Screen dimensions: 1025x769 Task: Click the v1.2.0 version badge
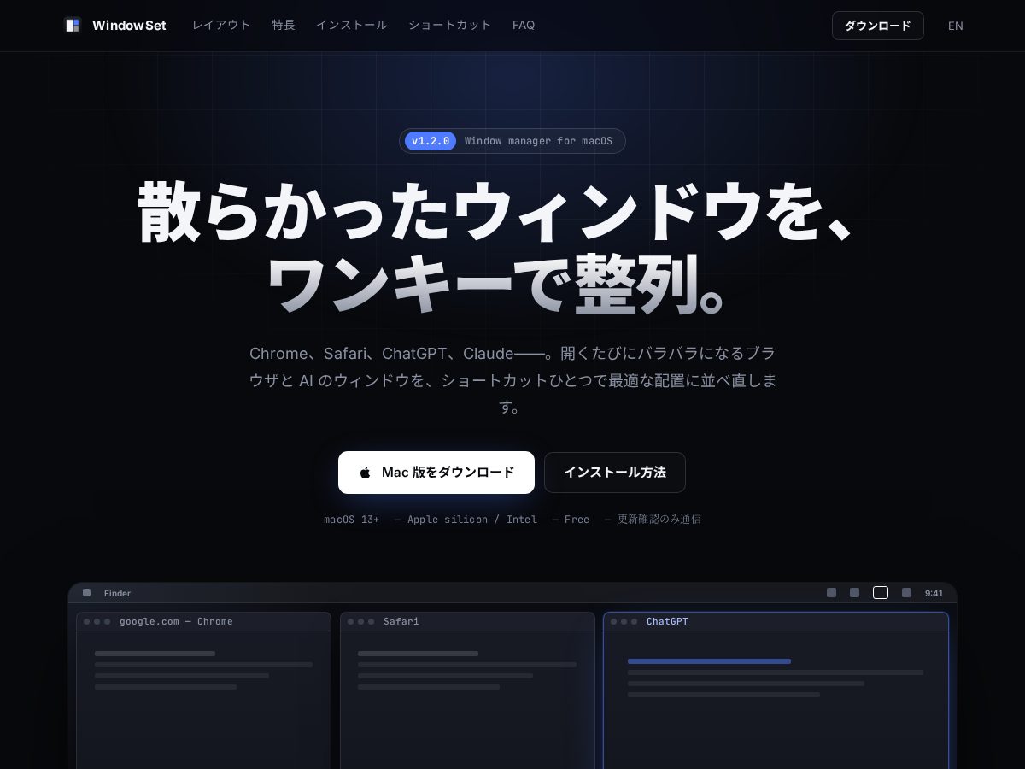coord(430,141)
